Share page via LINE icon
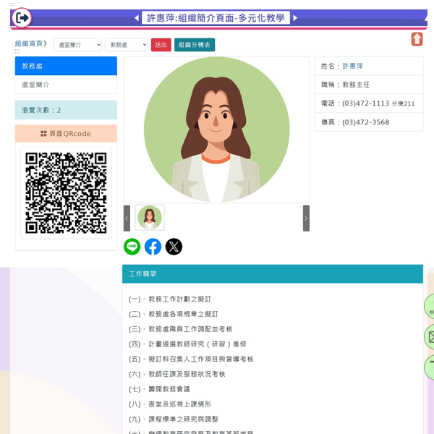Screen dimensions: 434x434 132,247
